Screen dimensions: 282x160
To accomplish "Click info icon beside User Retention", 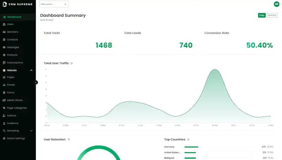I will pos(69,140).
